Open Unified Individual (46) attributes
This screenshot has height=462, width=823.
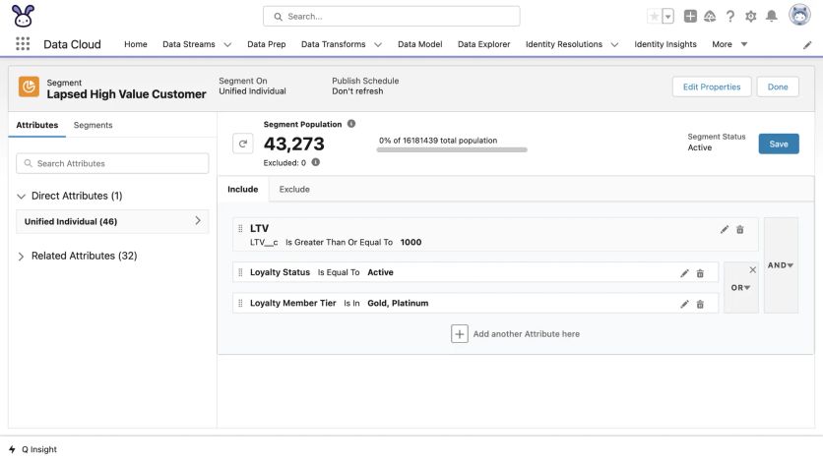click(x=112, y=221)
